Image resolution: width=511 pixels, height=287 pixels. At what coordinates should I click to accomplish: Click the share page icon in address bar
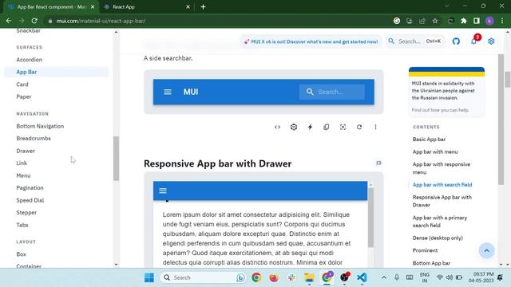422,21
